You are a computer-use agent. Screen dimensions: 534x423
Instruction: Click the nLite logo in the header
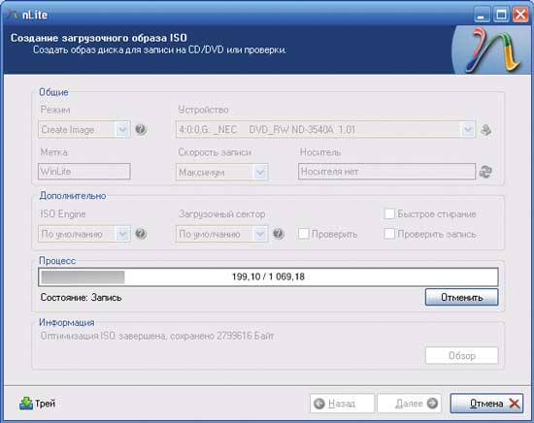pos(492,50)
